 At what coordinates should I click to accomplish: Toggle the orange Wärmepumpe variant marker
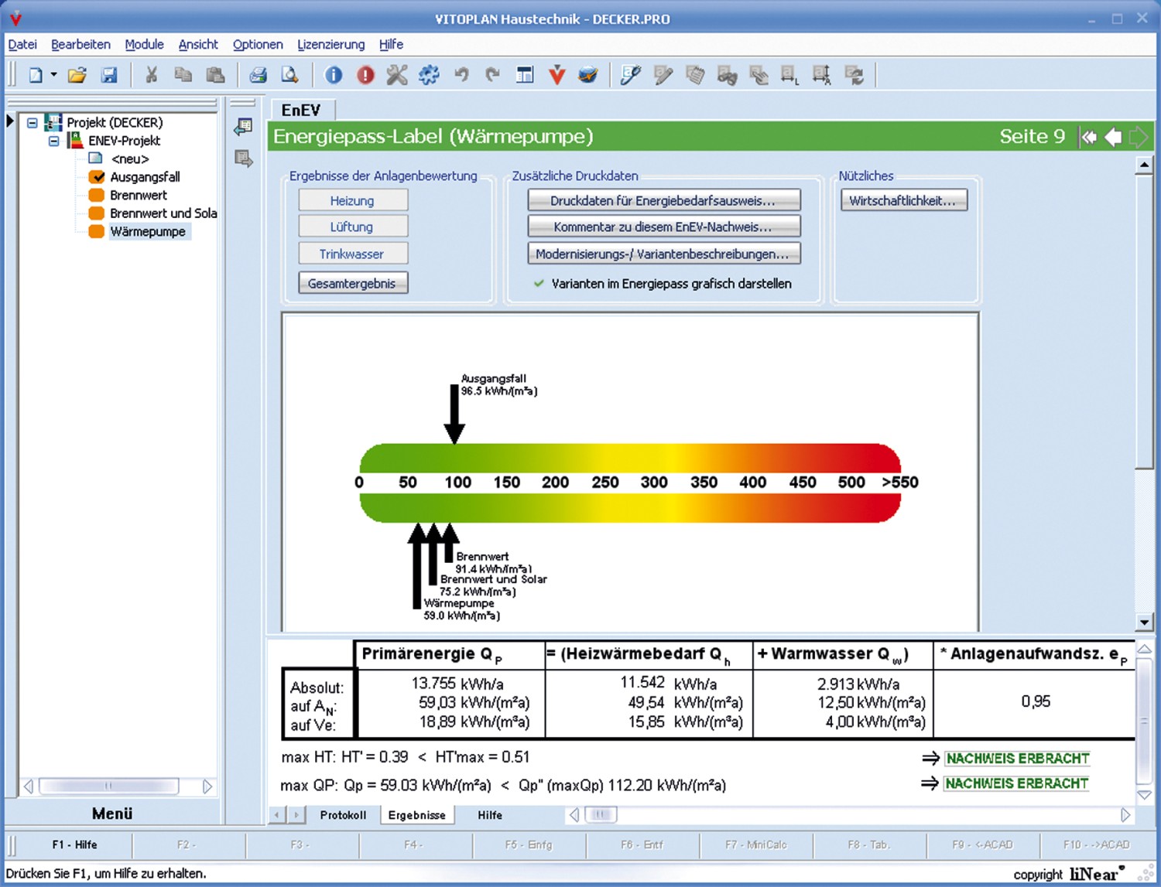click(x=96, y=231)
